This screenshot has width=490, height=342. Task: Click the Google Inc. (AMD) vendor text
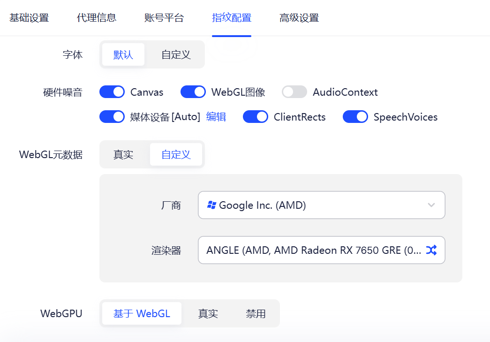pyautogui.click(x=263, y=205)
